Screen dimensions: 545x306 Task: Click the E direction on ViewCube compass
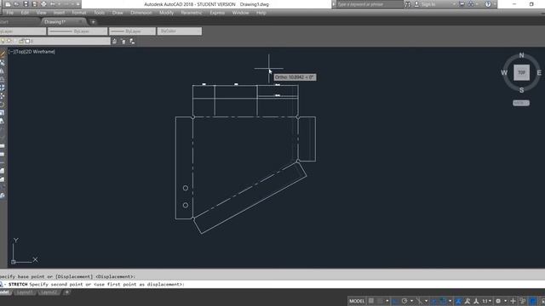click(x=539, y=72)
